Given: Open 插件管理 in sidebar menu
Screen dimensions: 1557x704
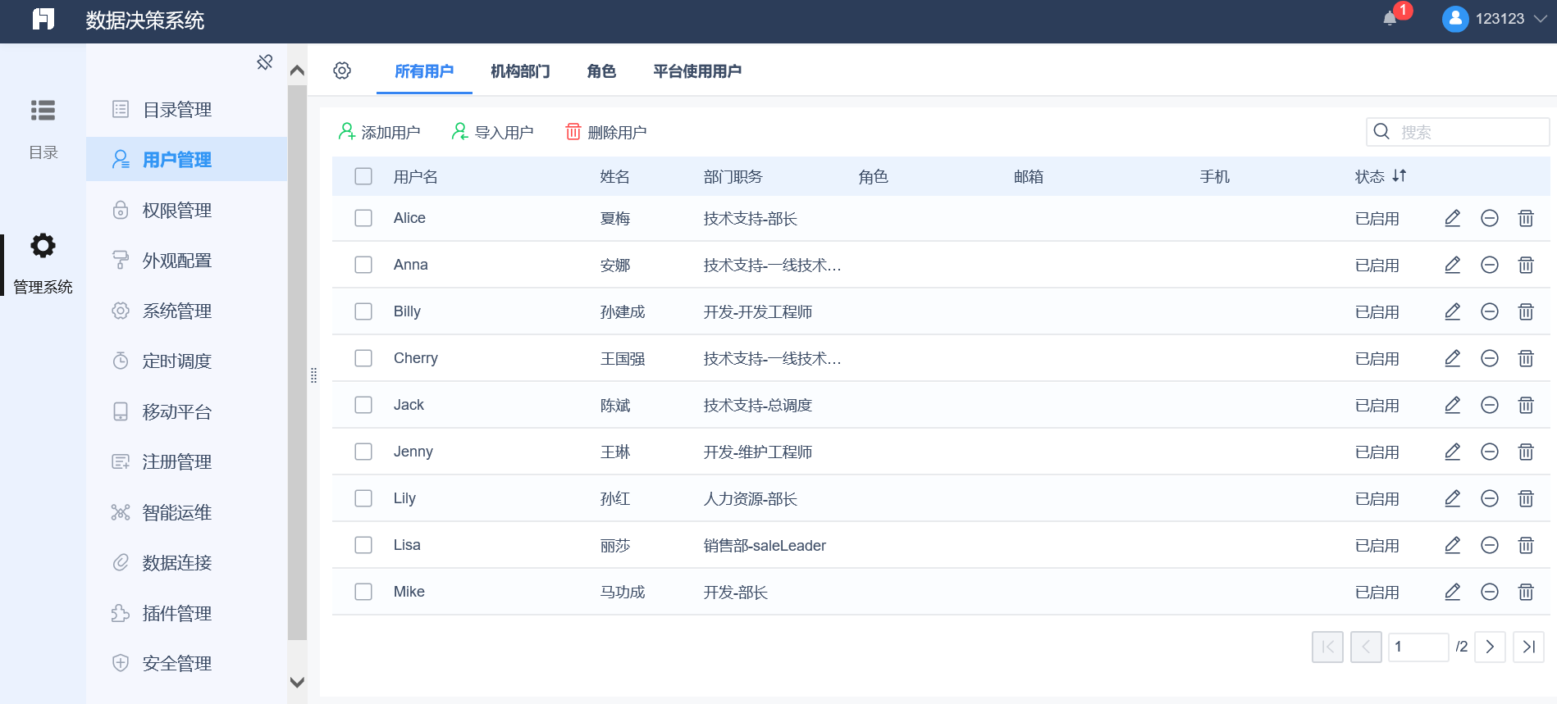Looking at the screenshot, I should (187, 613).
